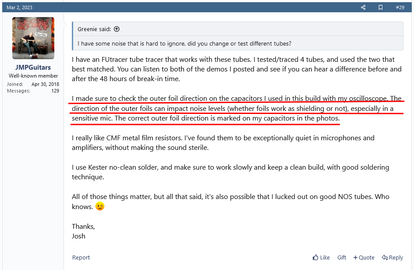414x270 pixels.
Task: Click JMPGuitars avatar image
Action: pyautogui.click(x=33, y=38)
